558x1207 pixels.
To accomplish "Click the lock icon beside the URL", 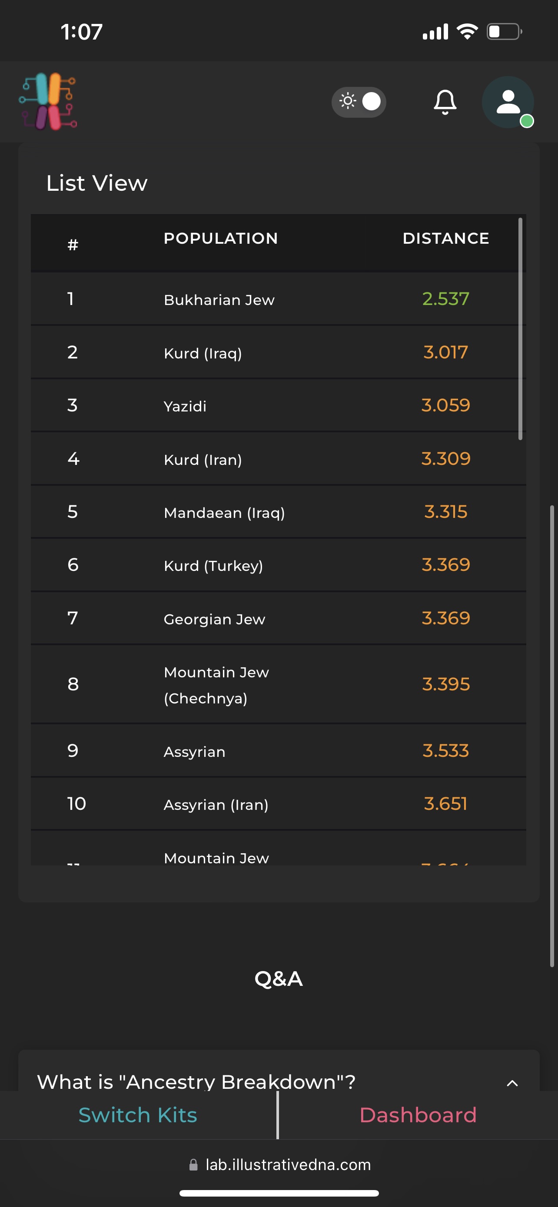I will (193, 1164).
